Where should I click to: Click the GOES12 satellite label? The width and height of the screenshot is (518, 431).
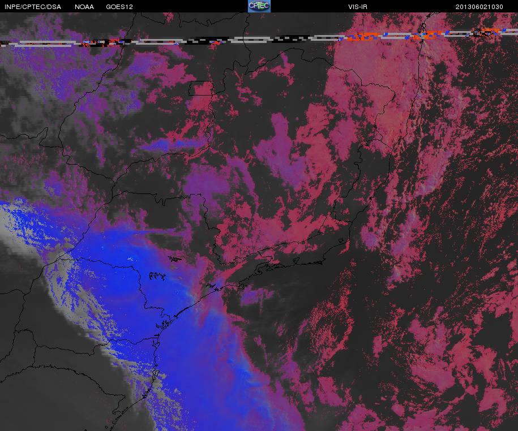[119, 7]
